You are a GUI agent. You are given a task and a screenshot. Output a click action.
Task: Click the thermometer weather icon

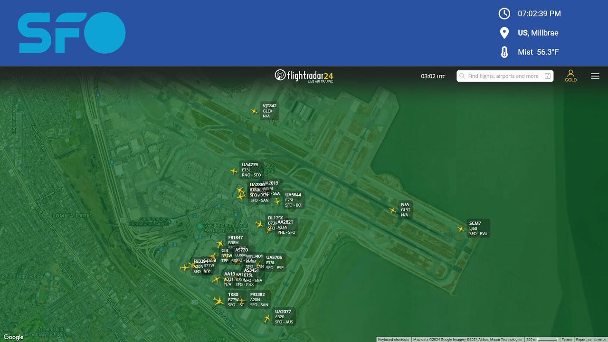pyautogui.click(x=504, y=52)
